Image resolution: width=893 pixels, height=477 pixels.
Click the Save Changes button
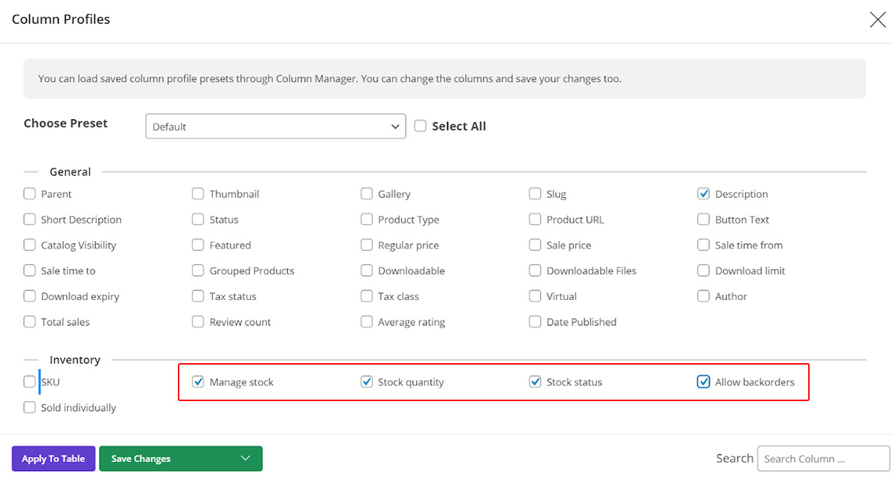coord(164,458)
